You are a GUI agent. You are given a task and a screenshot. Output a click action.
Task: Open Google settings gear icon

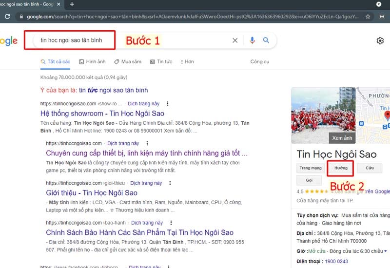380,40
